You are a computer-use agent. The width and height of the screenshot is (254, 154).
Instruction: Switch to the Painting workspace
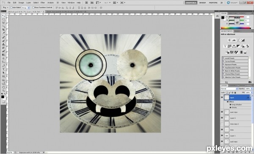(213, 3)
